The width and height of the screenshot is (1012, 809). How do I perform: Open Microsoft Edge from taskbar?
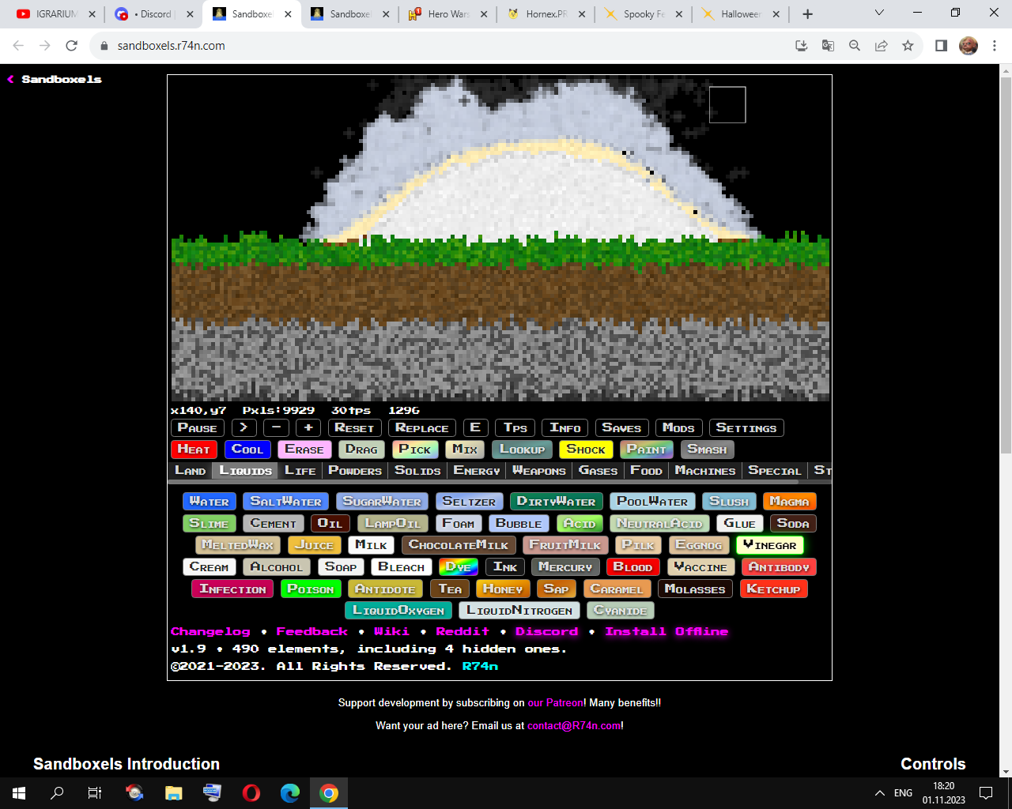pyautogui.click(x=290, y=793)
